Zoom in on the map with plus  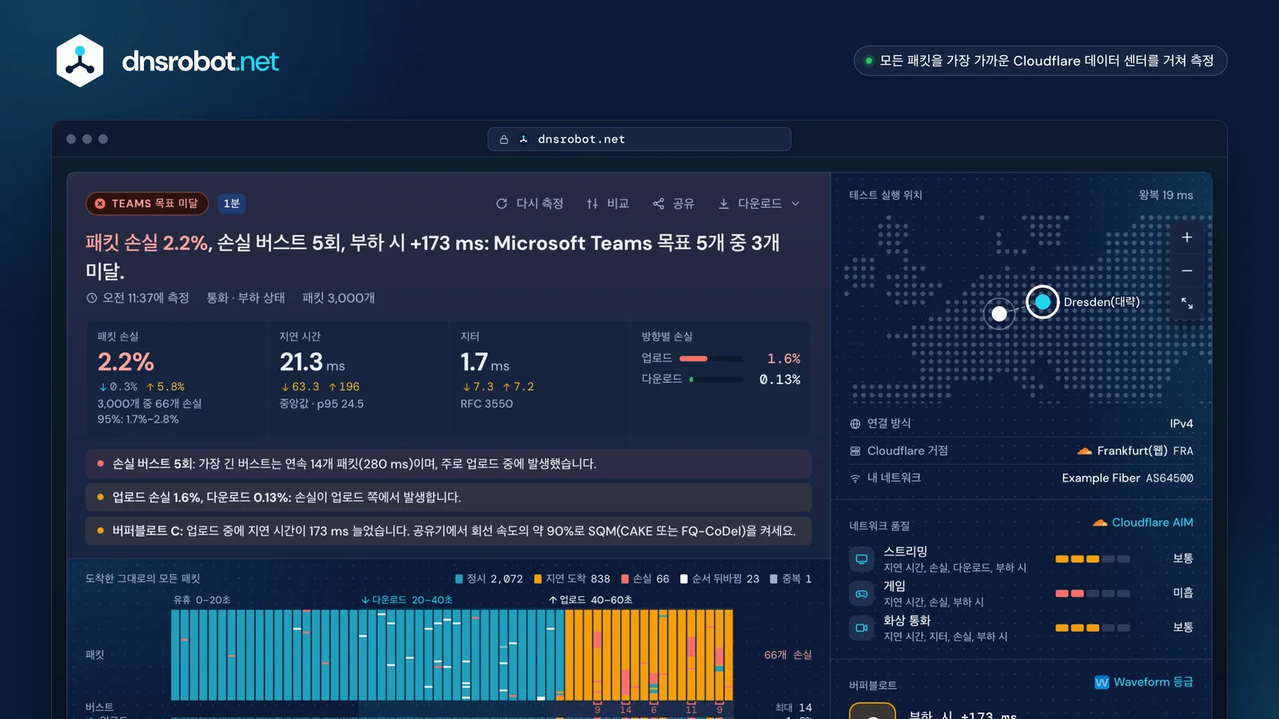[x=1187, y=237]
